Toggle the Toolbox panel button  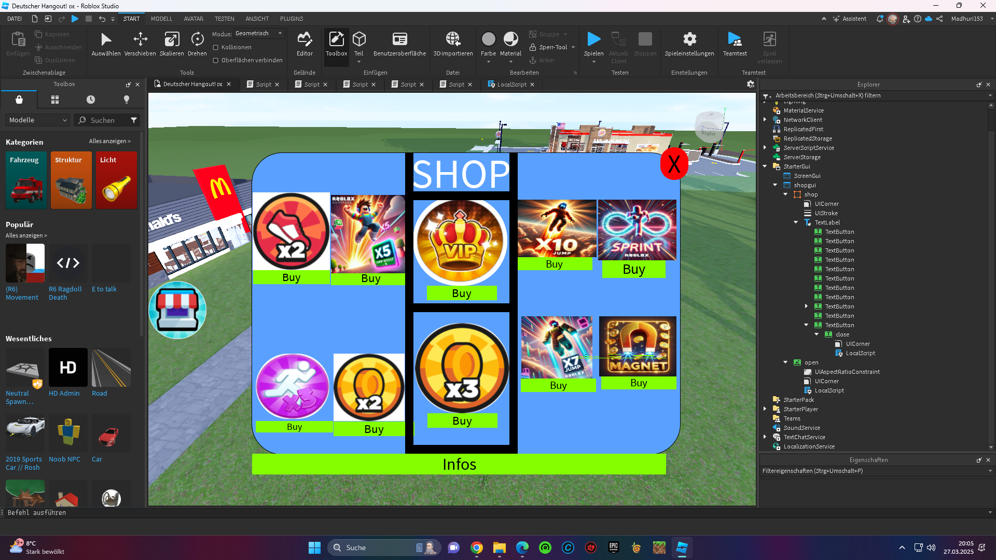(336, 44)
